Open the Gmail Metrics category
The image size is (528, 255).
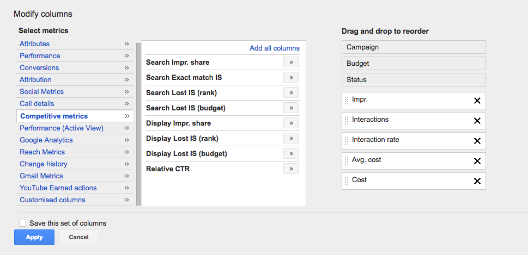(x=41, y=176)
